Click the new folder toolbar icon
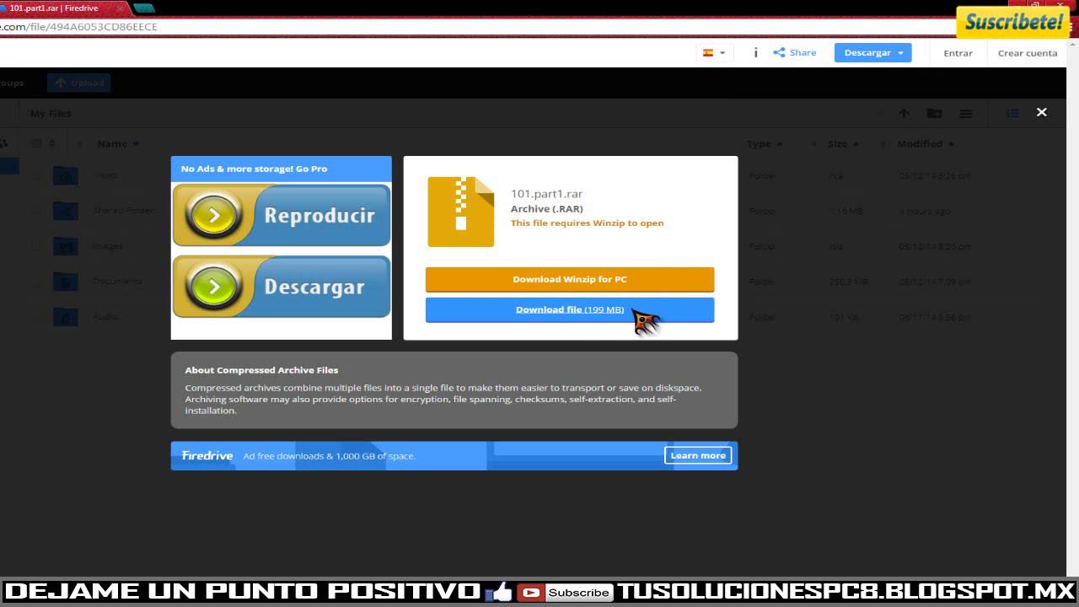1079x607 pixels. 934,113
